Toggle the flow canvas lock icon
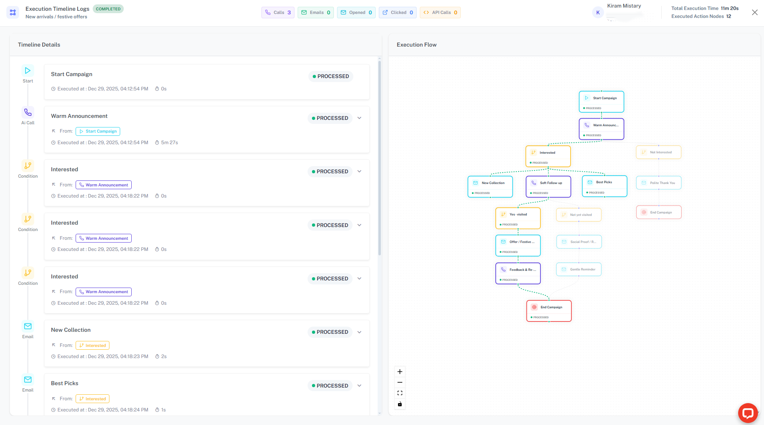Image resolution: width=764 pixels, height=425 pixels. [400, 404]
